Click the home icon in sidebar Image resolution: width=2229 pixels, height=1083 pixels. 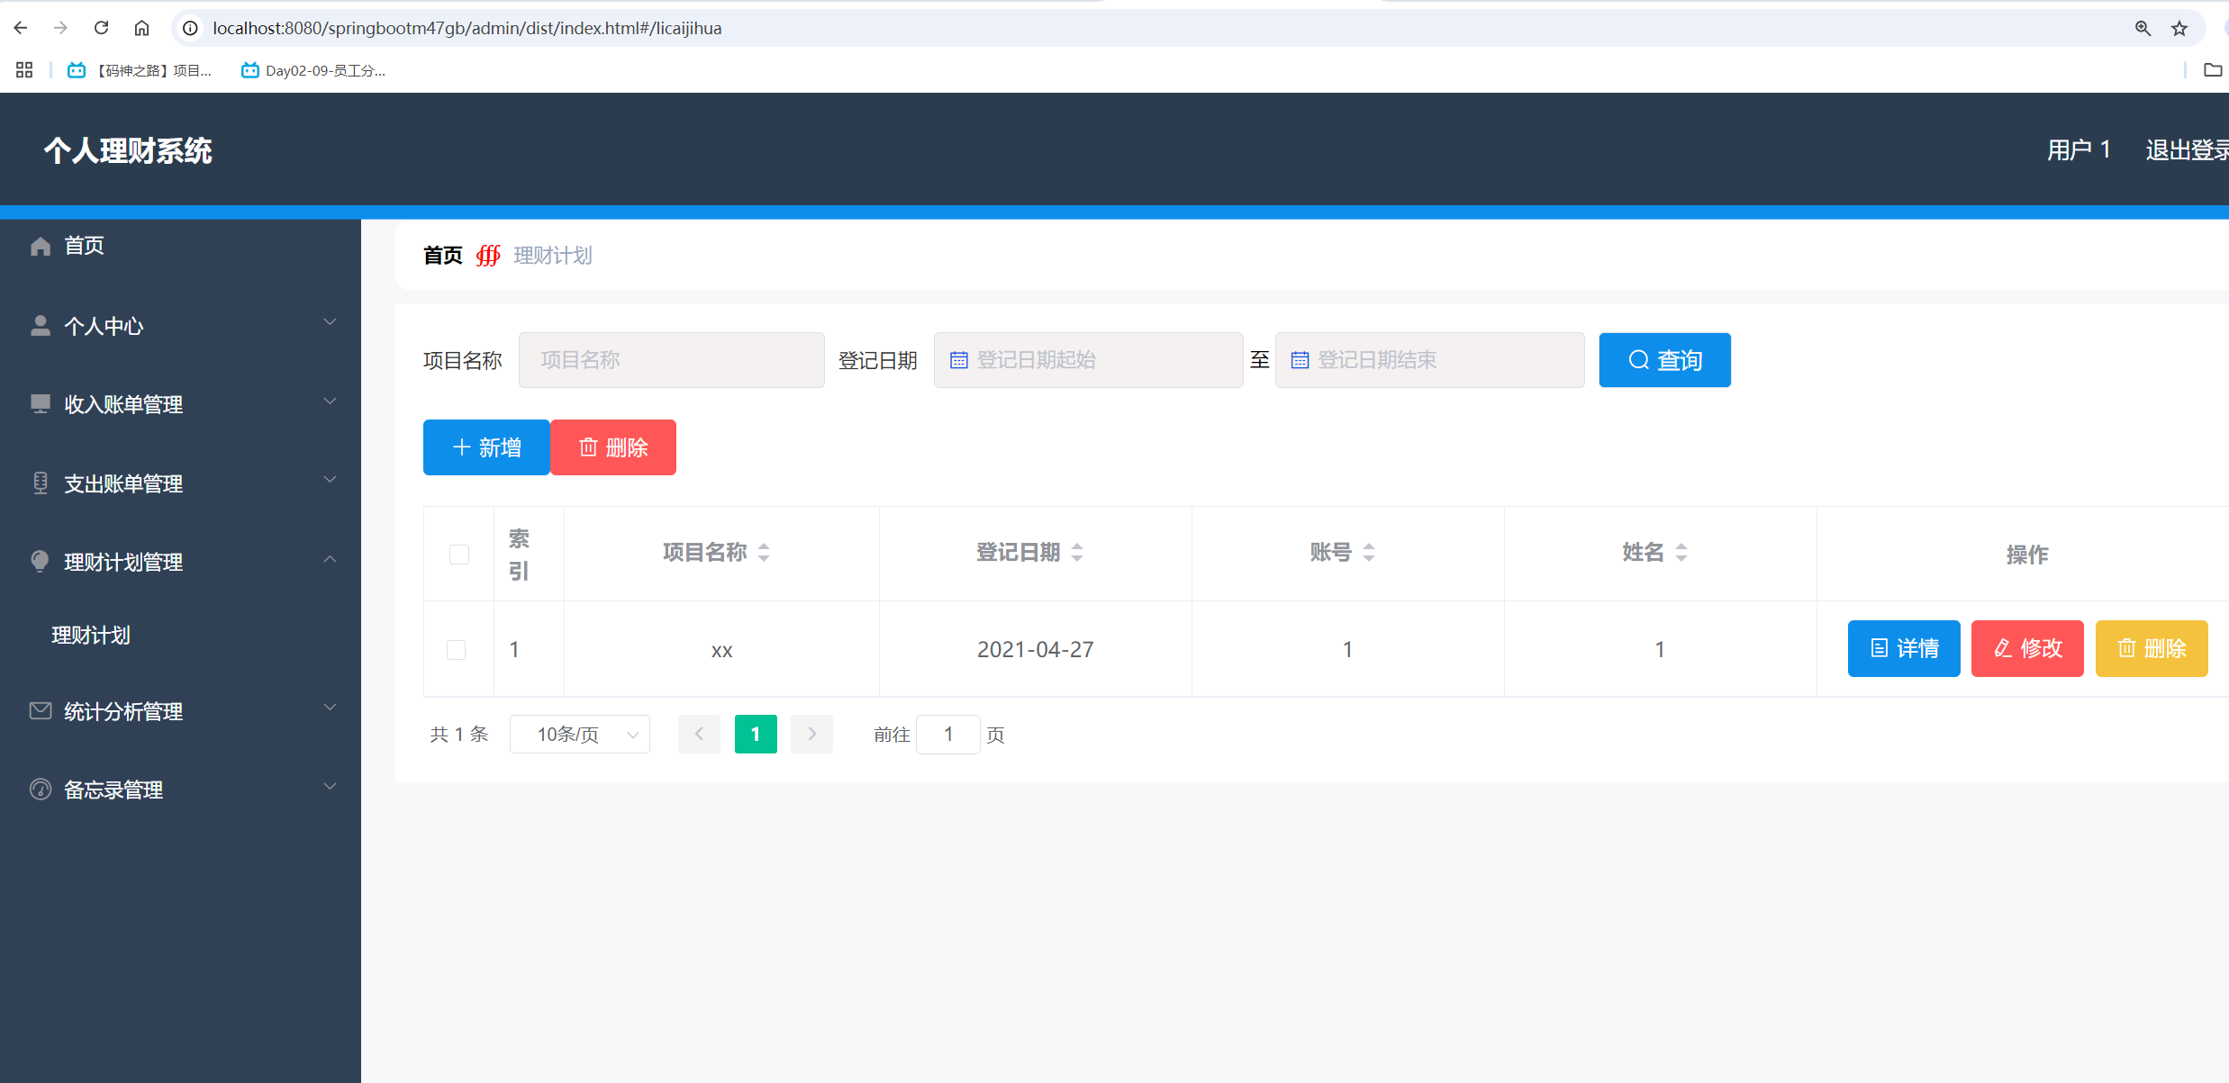point(41,246)
